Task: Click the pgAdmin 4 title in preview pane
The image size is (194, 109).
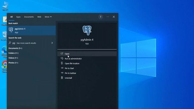Action: (87, 40)
